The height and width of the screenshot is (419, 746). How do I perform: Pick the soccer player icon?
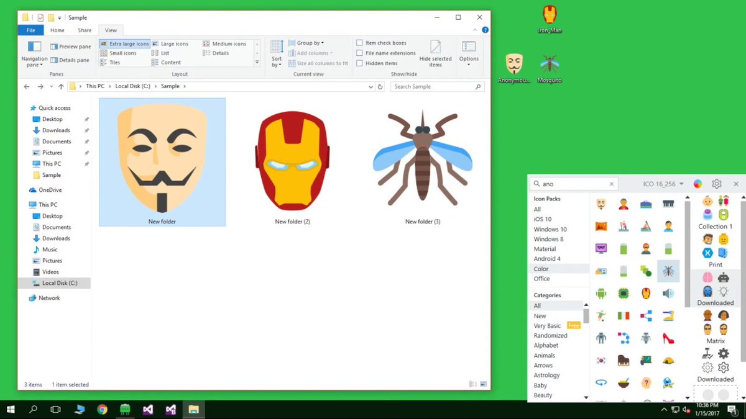click(601, 315)
